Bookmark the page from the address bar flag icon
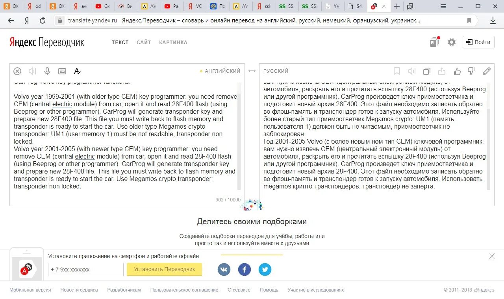504x299 pixels. [x=469, y=20]
